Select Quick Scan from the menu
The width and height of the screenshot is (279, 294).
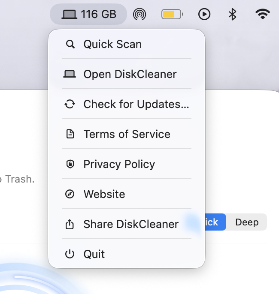[x=127, y=44]
